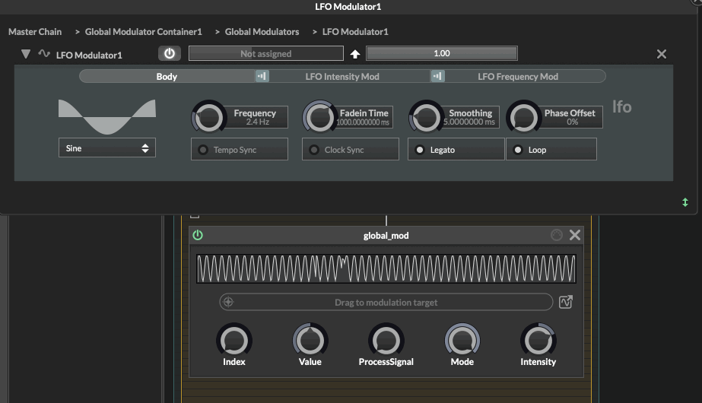Click the Fadein Time knob
The width and height of the screenshot is (702, 403).
click(x=319, y=117)
